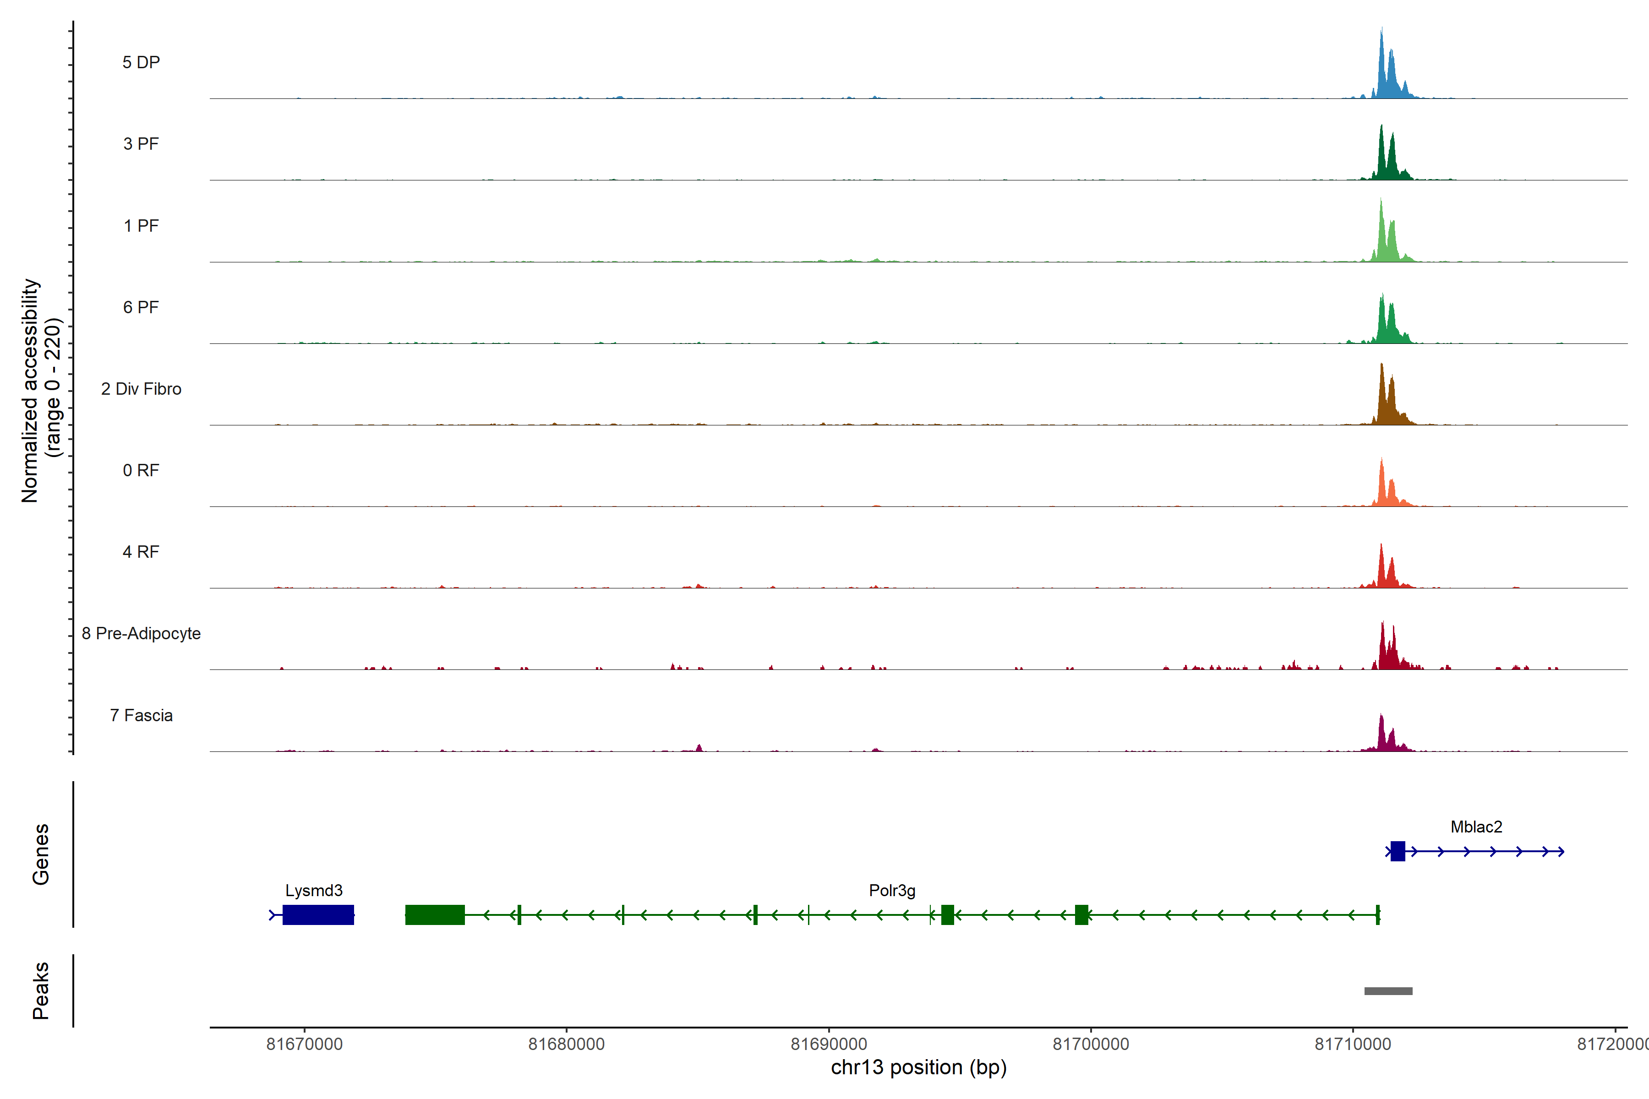
Task: Click the gray peak region bar
Action: click(x=1388, y=991)
